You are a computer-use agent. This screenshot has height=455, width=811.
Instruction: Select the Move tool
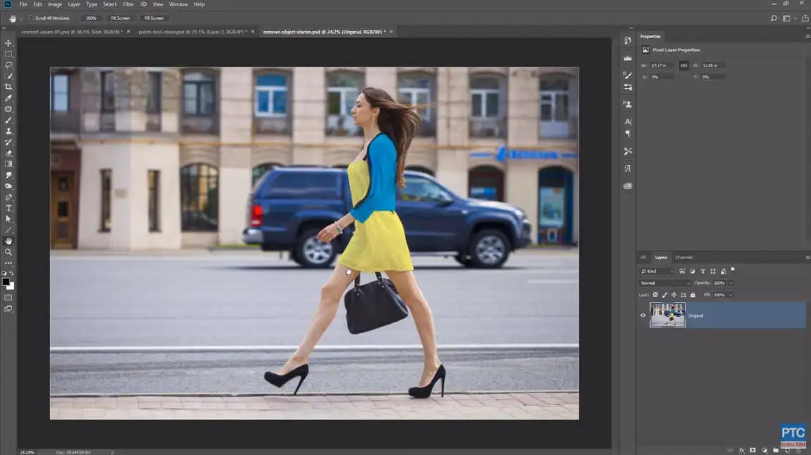point(8,43)
